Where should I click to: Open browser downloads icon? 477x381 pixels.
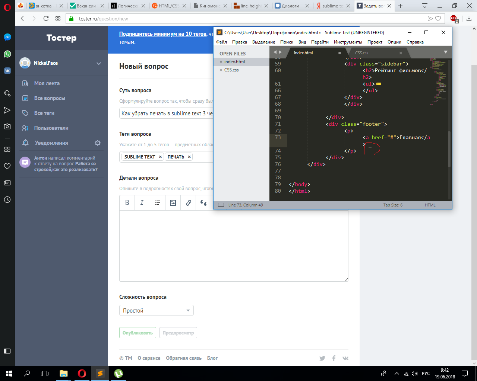click(469, 19)
